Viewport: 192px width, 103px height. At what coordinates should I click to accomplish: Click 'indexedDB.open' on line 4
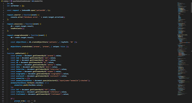click(28, 10)
